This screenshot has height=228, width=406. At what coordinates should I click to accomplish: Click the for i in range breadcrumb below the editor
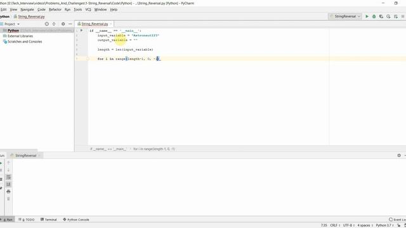[x=154, y=149]
